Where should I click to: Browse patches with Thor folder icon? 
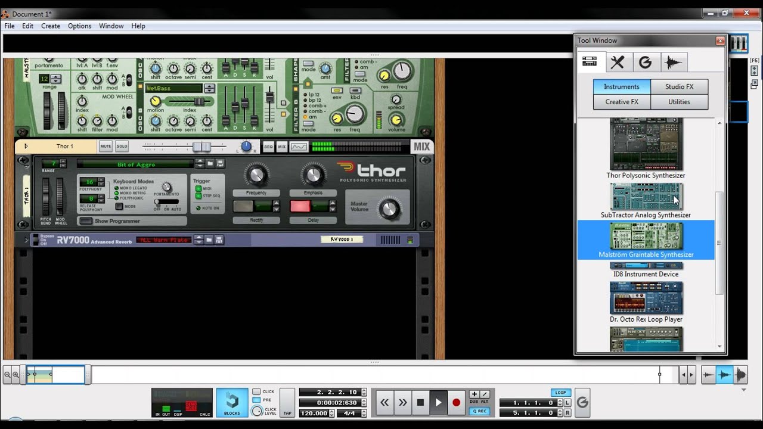click(210, 163)
